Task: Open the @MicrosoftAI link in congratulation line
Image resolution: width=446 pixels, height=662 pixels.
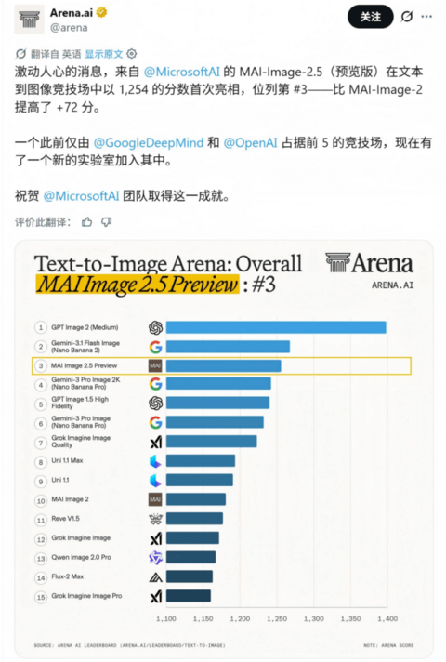Action: [81, 196]
